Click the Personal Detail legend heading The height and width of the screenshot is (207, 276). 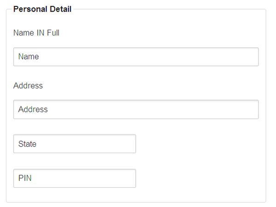(x=42, y=9)
